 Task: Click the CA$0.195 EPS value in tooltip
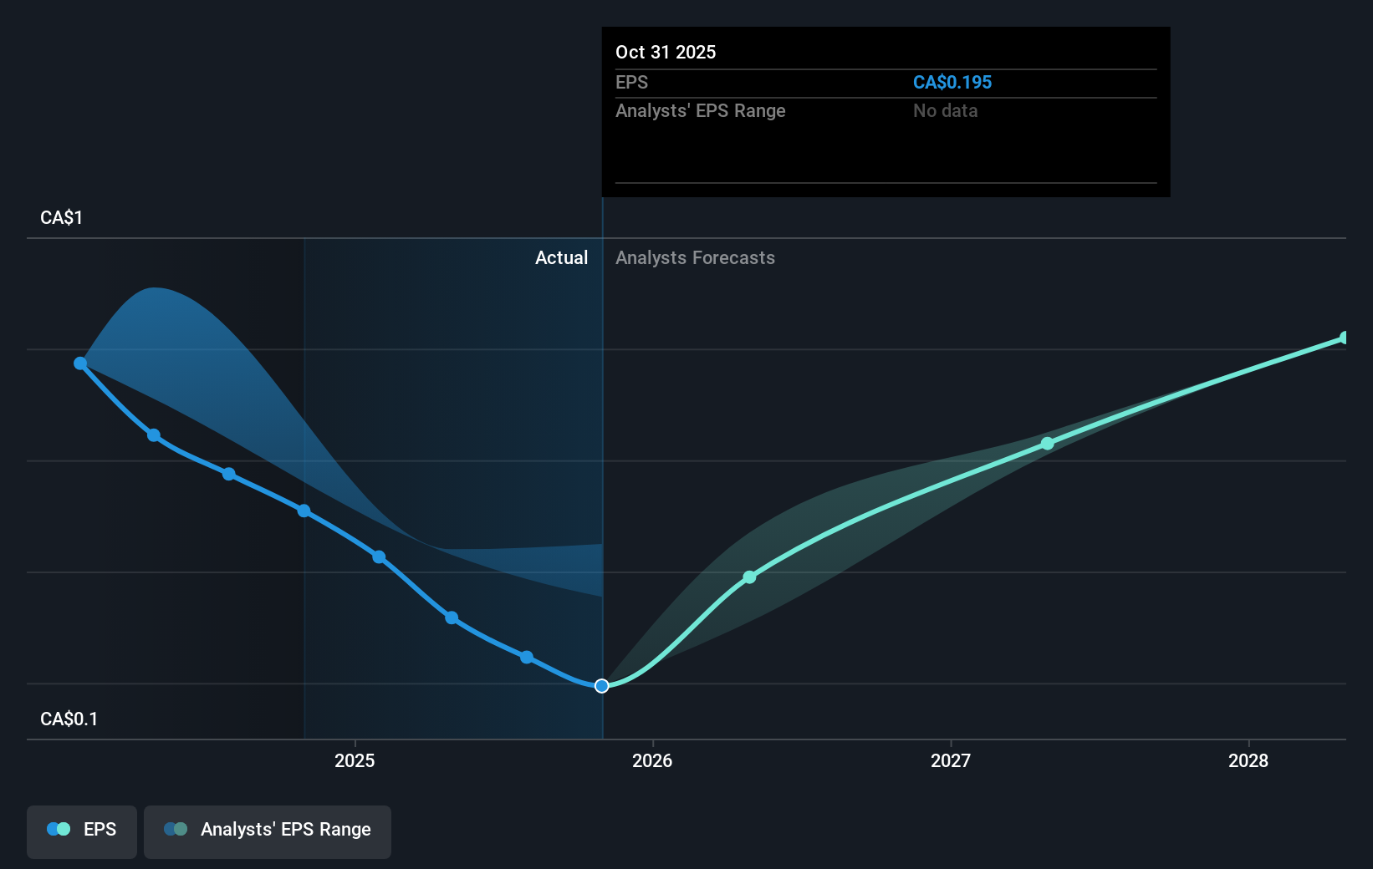(x=952, y=83)
